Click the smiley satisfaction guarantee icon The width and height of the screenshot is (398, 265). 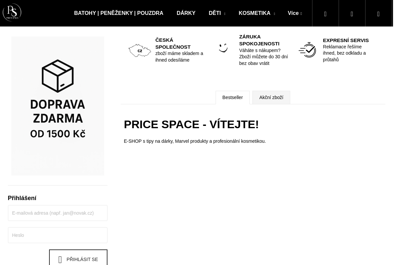(x=223, y=48)
